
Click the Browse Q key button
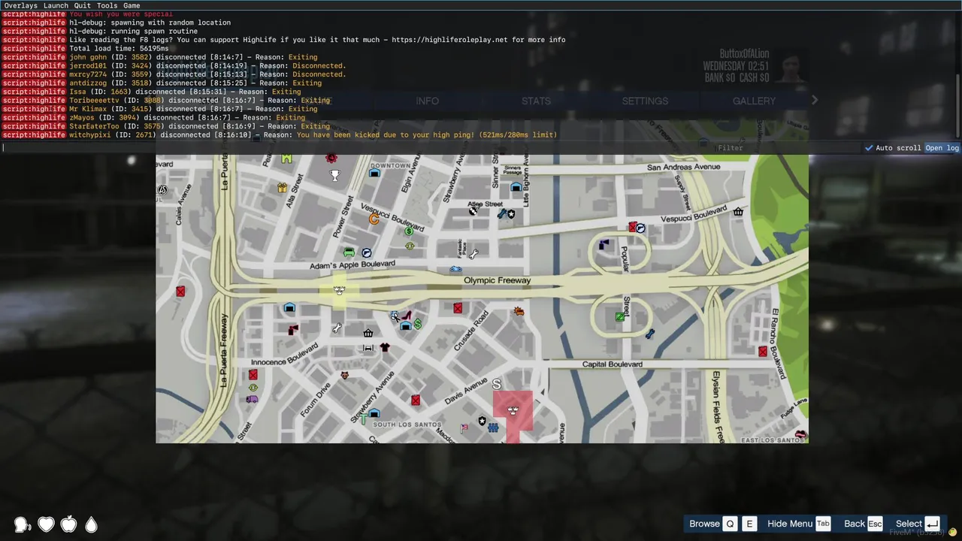(730, 524)
